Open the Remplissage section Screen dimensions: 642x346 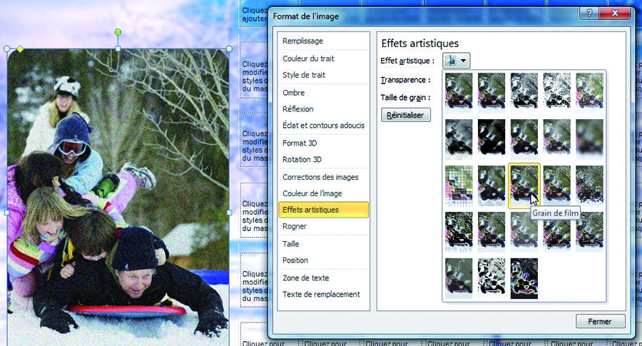tap(323, 41)
